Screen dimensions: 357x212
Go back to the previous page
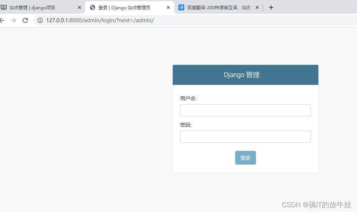tap(2, 20)
